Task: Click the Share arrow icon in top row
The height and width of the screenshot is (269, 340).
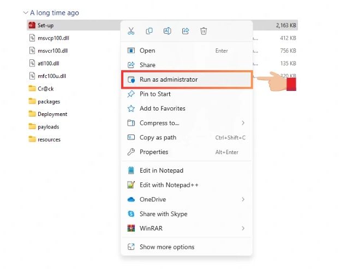Action: [186, 31]
